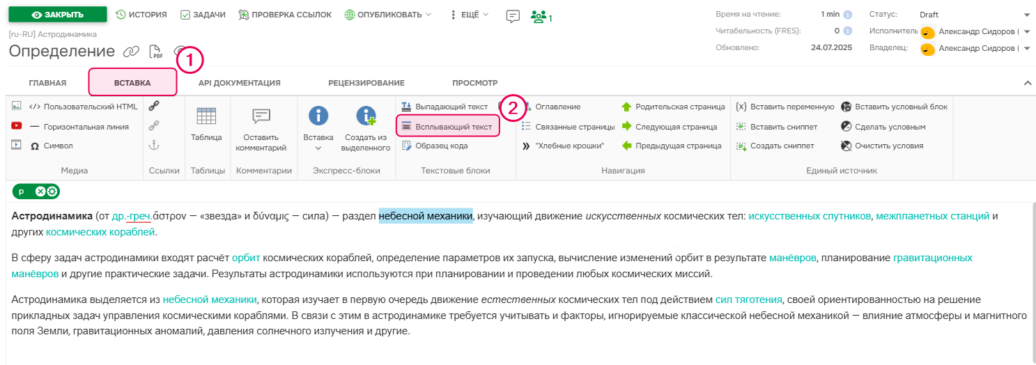Switch to the Рецензирование tab
Viewport: 1036px width, 365px height.
(x=366, y=83)
